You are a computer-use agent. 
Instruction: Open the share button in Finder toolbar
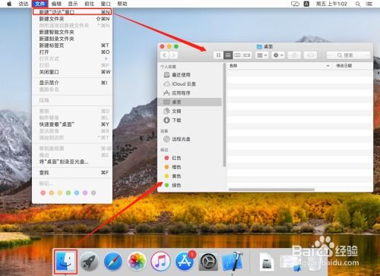click(x=294, y=55)
